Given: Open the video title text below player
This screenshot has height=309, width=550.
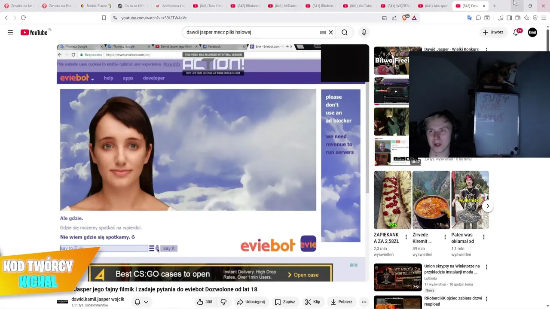Looking at the screenshot, I should click(x=165, y=289).
